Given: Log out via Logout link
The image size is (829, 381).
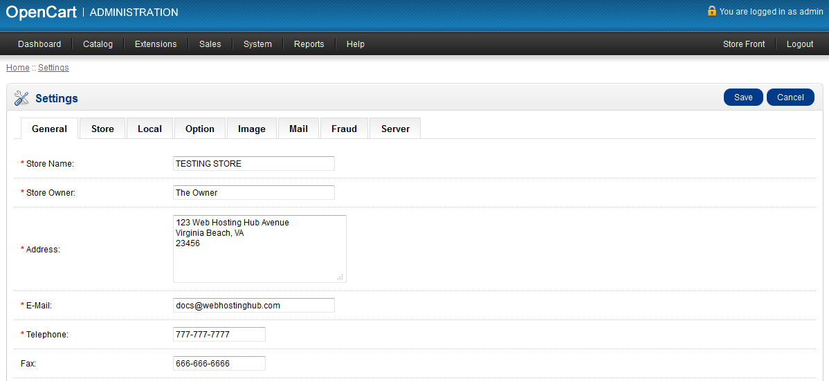Looking at the screenshot, I should pyautogui.click(x=799, y=44).
